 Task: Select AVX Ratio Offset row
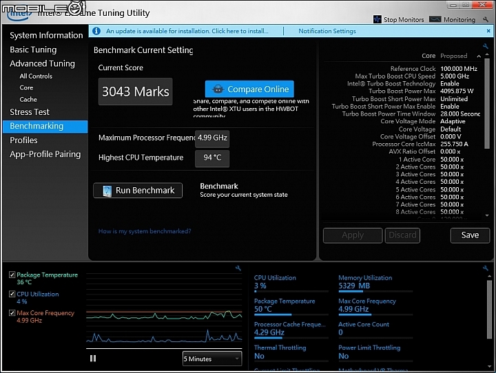point(424,151)
